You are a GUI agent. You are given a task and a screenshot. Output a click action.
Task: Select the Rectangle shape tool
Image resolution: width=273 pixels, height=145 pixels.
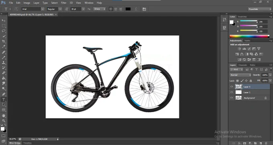point(4,110)
